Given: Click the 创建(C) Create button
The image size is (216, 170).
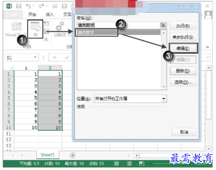Looking at the screenshot, I should [183, 59].
